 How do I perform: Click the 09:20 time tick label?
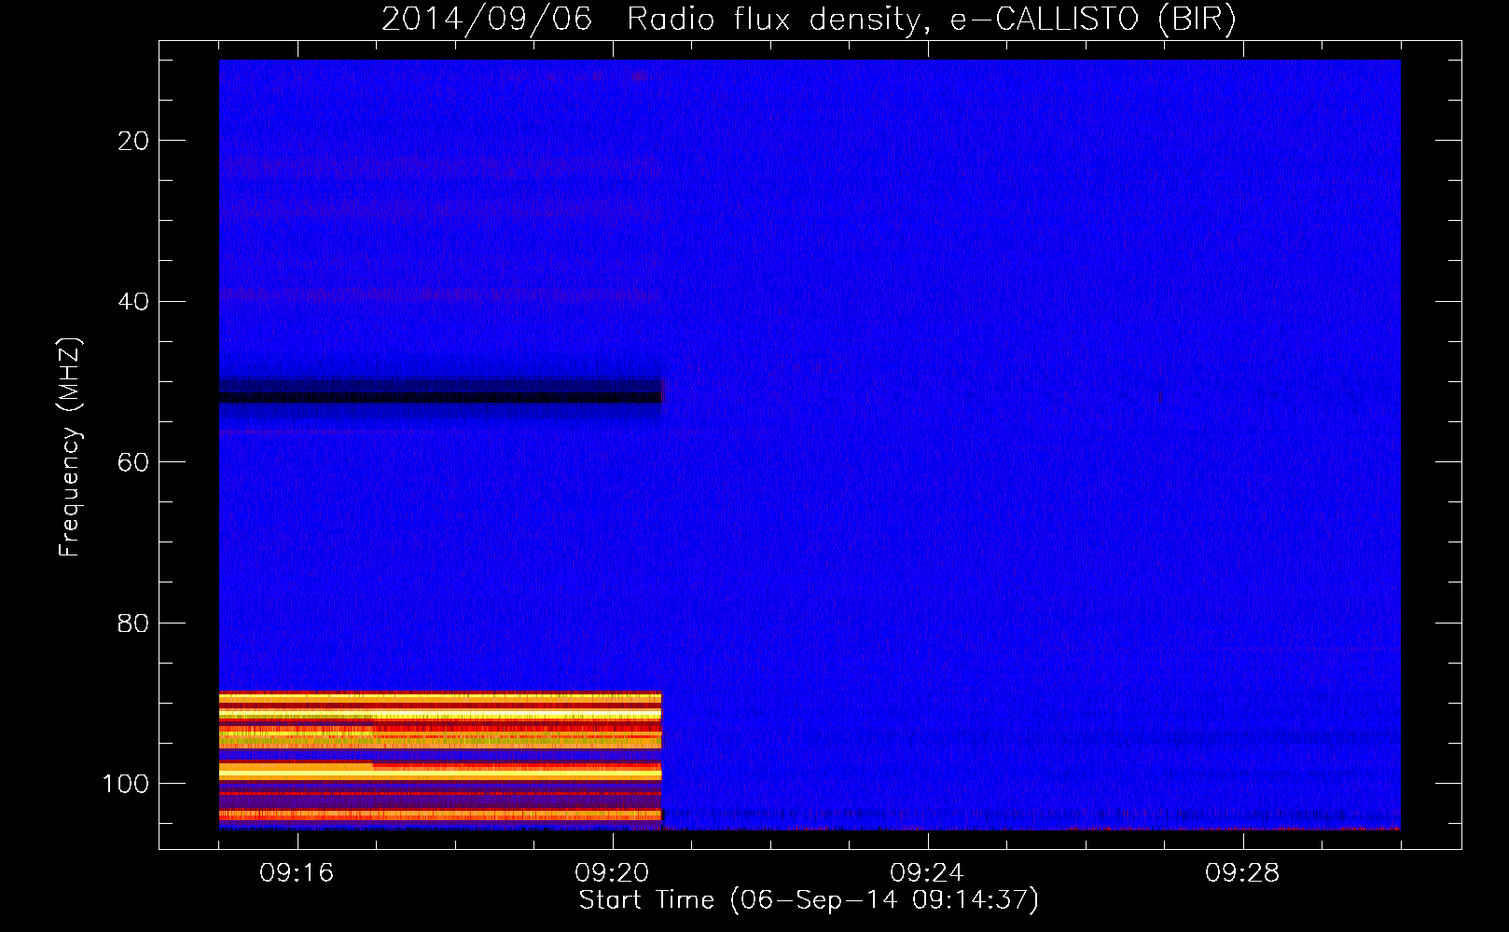tap(612, 873)
